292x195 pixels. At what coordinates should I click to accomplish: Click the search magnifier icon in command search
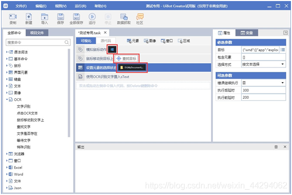(66, 42)
